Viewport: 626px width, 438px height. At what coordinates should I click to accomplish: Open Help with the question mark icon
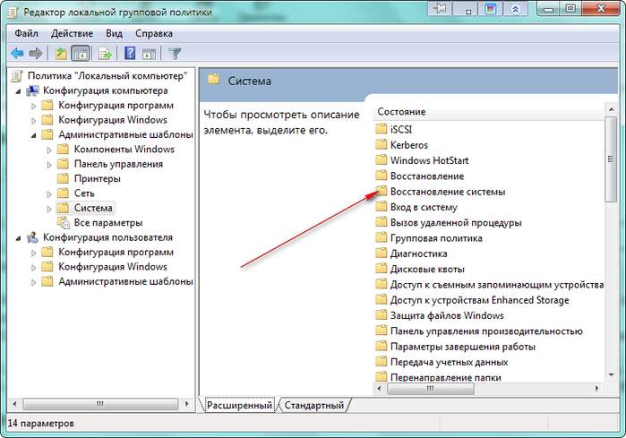[130, 53]
